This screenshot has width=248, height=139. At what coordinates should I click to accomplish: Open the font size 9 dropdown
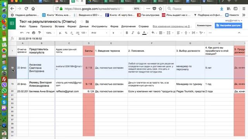tap(117, 33)
